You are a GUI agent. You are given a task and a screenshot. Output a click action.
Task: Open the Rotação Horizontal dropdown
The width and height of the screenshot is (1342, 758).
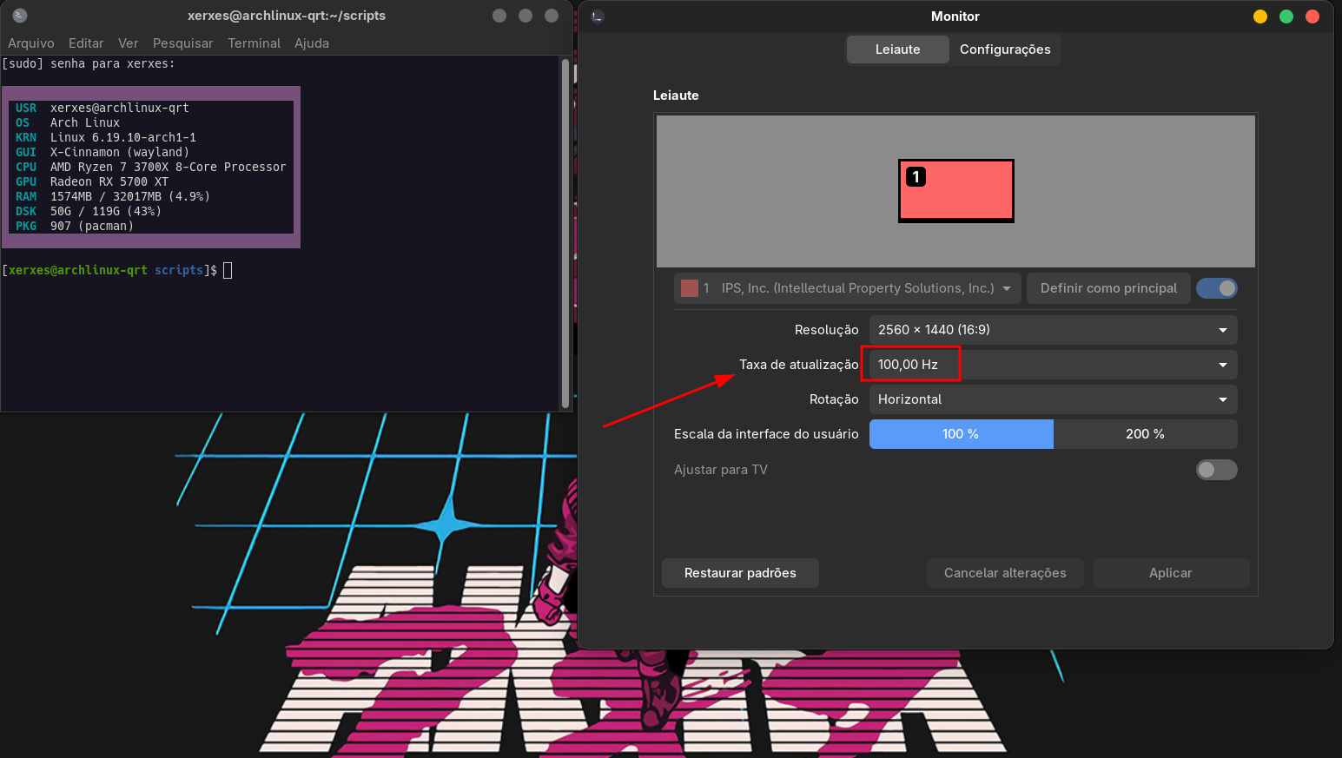tap(1052, 399)
